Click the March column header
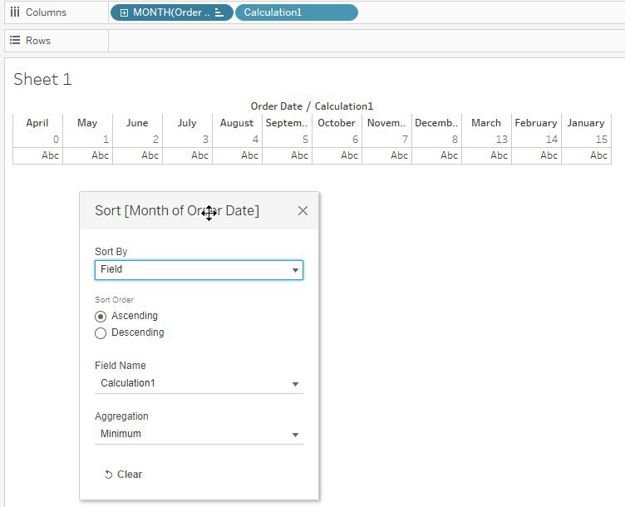This screenshot has width=625, height=507. [x=486, y=123]
